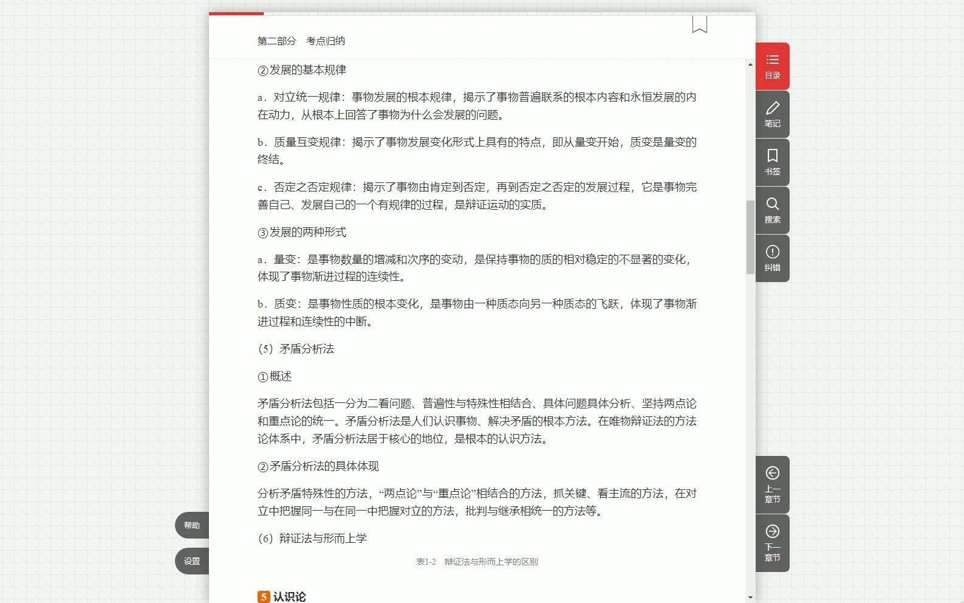Click the 设置 settings button
Viewport: 964px width, 603px height.
[192, 561]
